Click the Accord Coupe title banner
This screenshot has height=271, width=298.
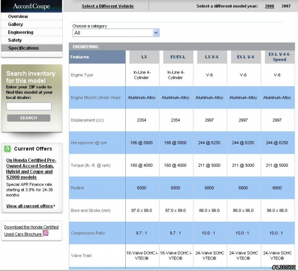(x=31, y=6)
